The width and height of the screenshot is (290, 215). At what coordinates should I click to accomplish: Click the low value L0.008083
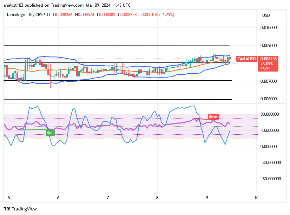click(x=106, y=15)
